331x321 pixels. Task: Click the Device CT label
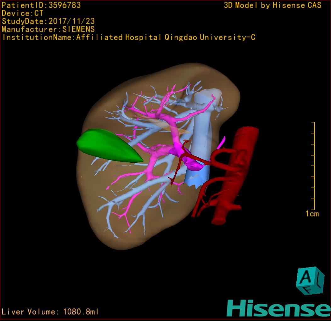(x=22, y=13)
